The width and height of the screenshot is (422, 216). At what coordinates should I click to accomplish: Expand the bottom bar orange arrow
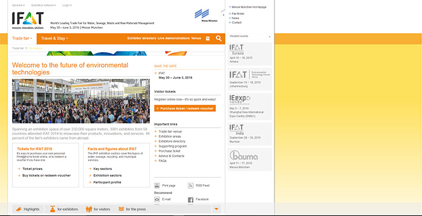216,209
